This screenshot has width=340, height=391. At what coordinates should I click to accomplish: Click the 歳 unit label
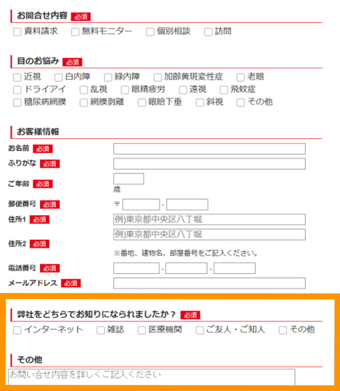coord(117,190)
